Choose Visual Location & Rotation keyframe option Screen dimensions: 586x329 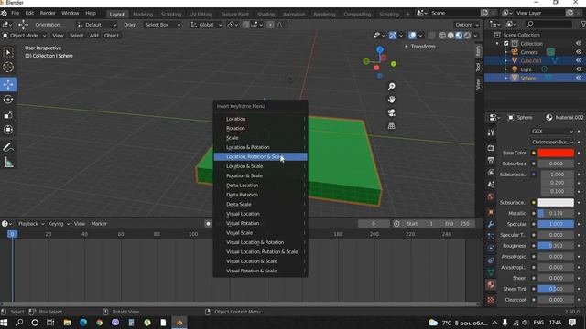coord(260,242)
